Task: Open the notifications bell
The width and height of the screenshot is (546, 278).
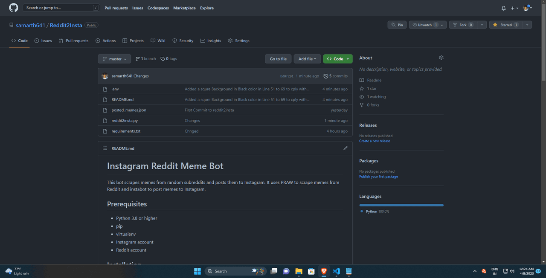Action: coord(503,8)
